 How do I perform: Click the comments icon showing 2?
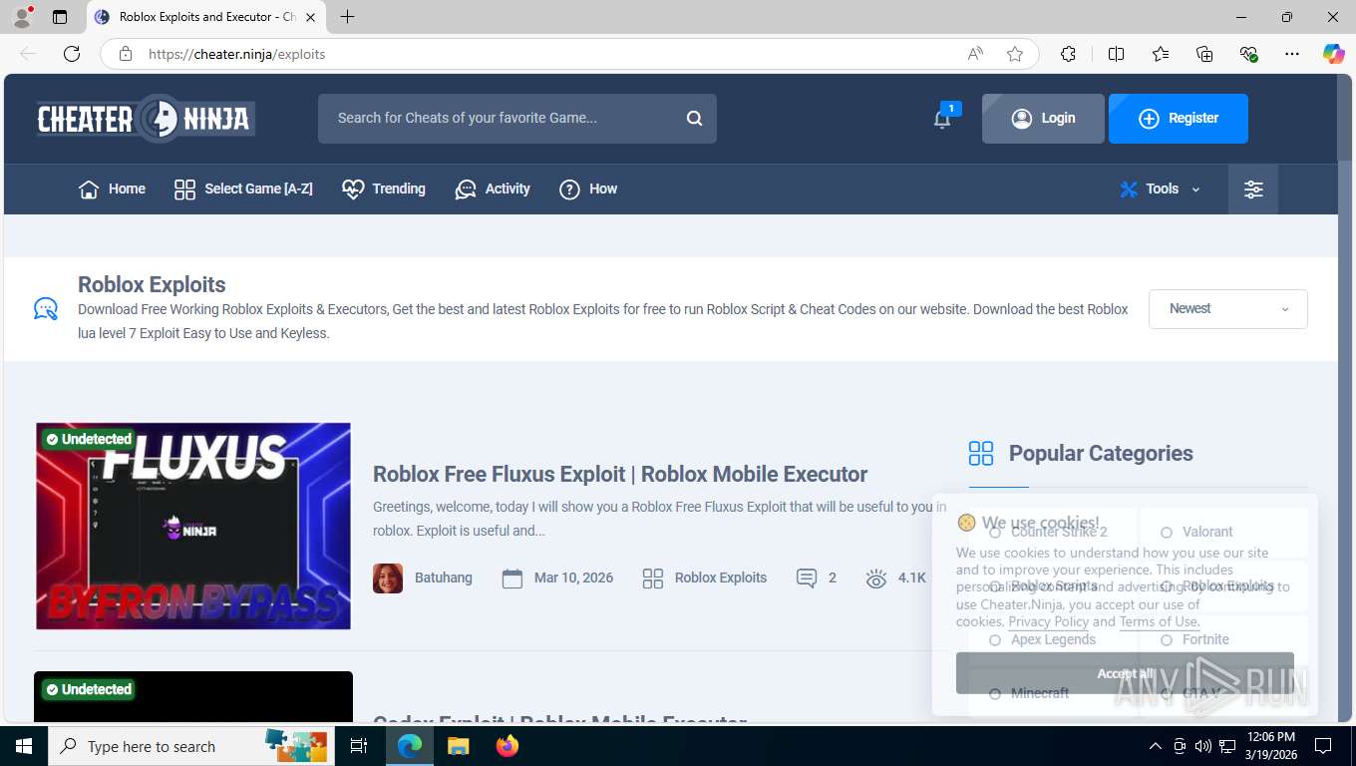(807, 578)
